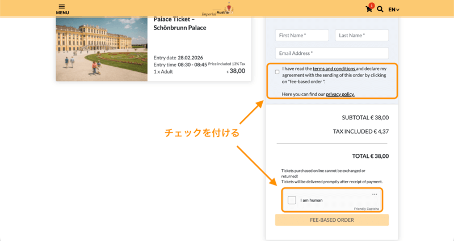This screenshot has height=241, width=454.
Task: Open the terms and conditions link
Action: pos(334,68)
